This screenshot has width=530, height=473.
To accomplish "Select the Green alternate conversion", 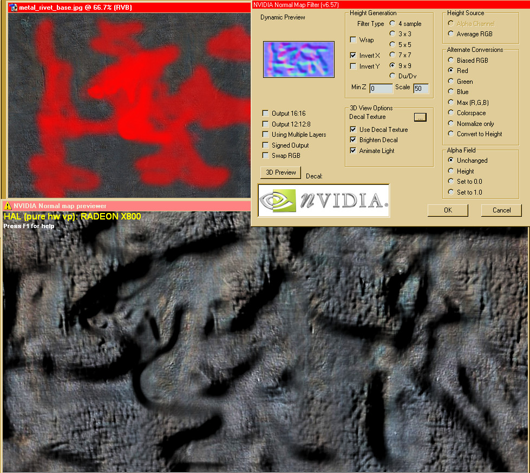I will click(x=451, y=81).
